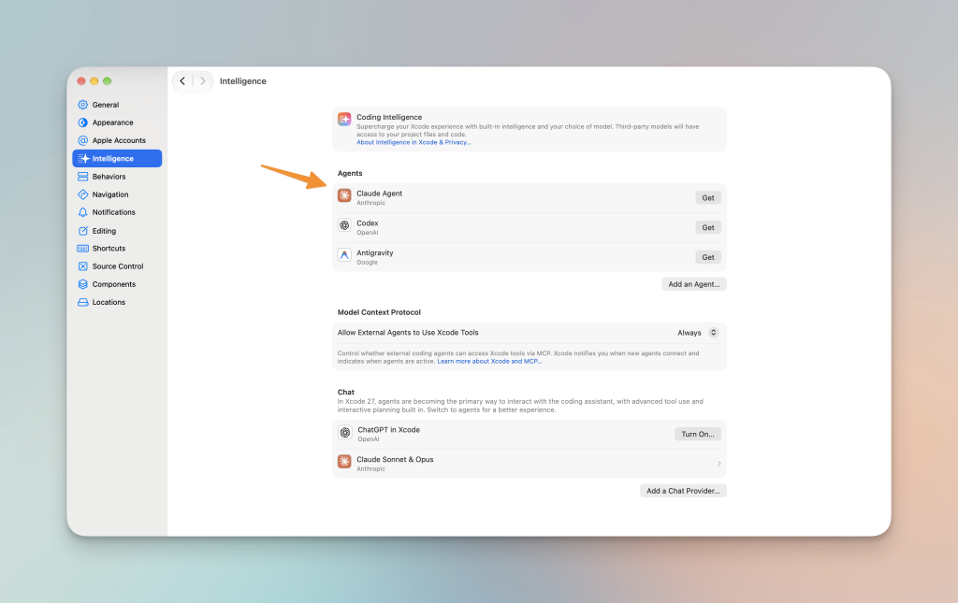Click the ChatGPT in Xcode logo icon
The image size is (958, 603).
[345, 432]
